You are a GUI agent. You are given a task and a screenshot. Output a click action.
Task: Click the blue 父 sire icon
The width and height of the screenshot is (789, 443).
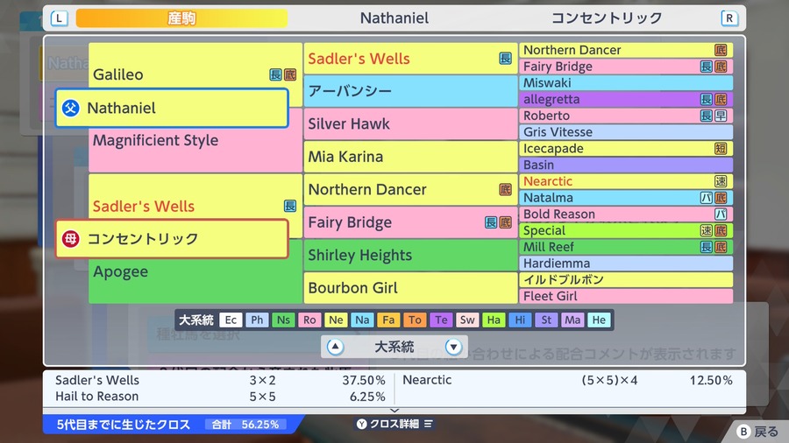pyautogui.click(x=70, y=108)
